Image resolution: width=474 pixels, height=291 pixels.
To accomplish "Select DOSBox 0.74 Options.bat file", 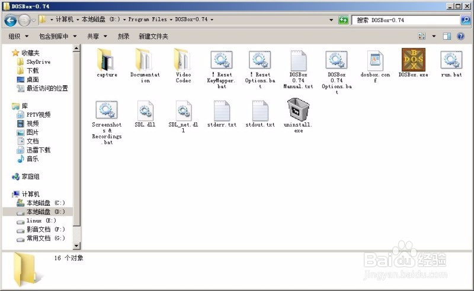I will 337,60.
